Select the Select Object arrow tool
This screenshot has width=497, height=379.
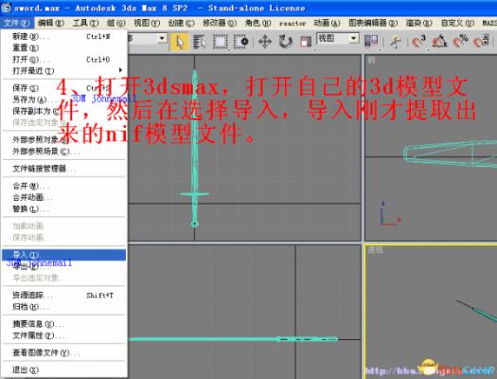[x=180, y=42]
